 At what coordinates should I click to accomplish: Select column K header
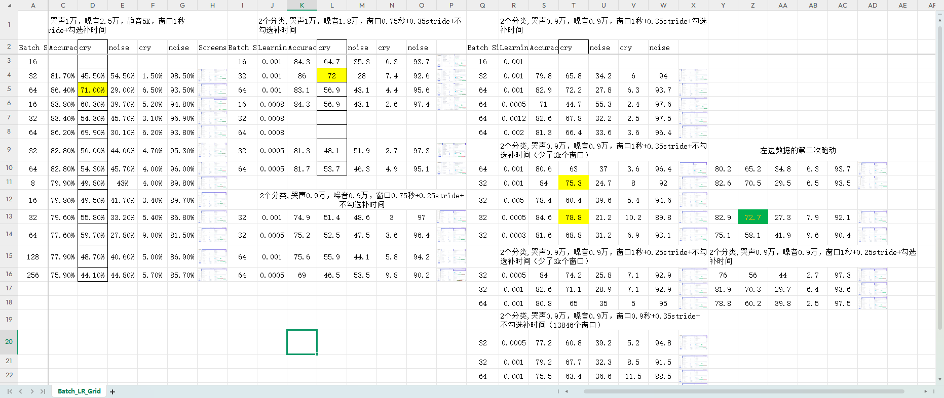302,5
